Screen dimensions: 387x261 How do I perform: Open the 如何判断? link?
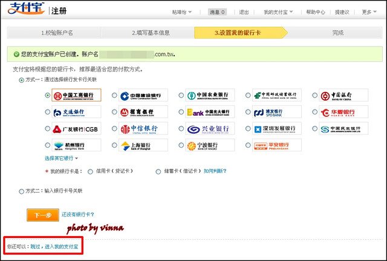pyautogui.click(x=215, y=171)
